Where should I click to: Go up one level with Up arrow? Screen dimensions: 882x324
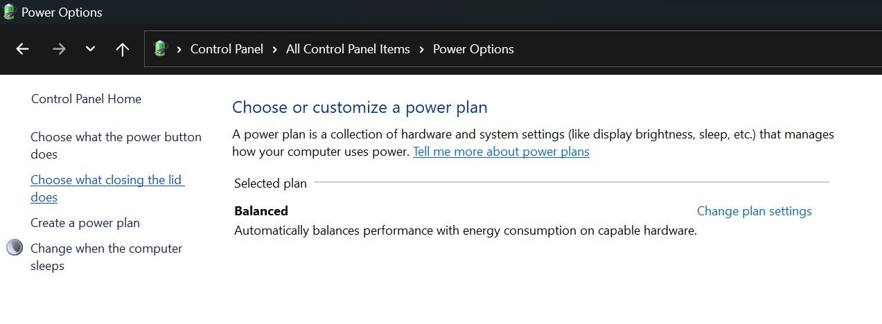(123, 49)
